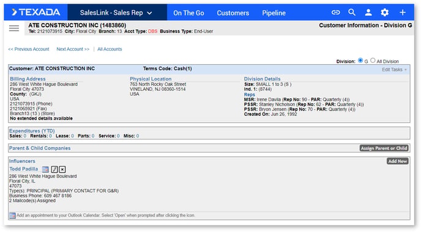The width and height of the screenshot is (421, 232).
Task: Go to Next Account link
Action: click(x=73, y=49)
